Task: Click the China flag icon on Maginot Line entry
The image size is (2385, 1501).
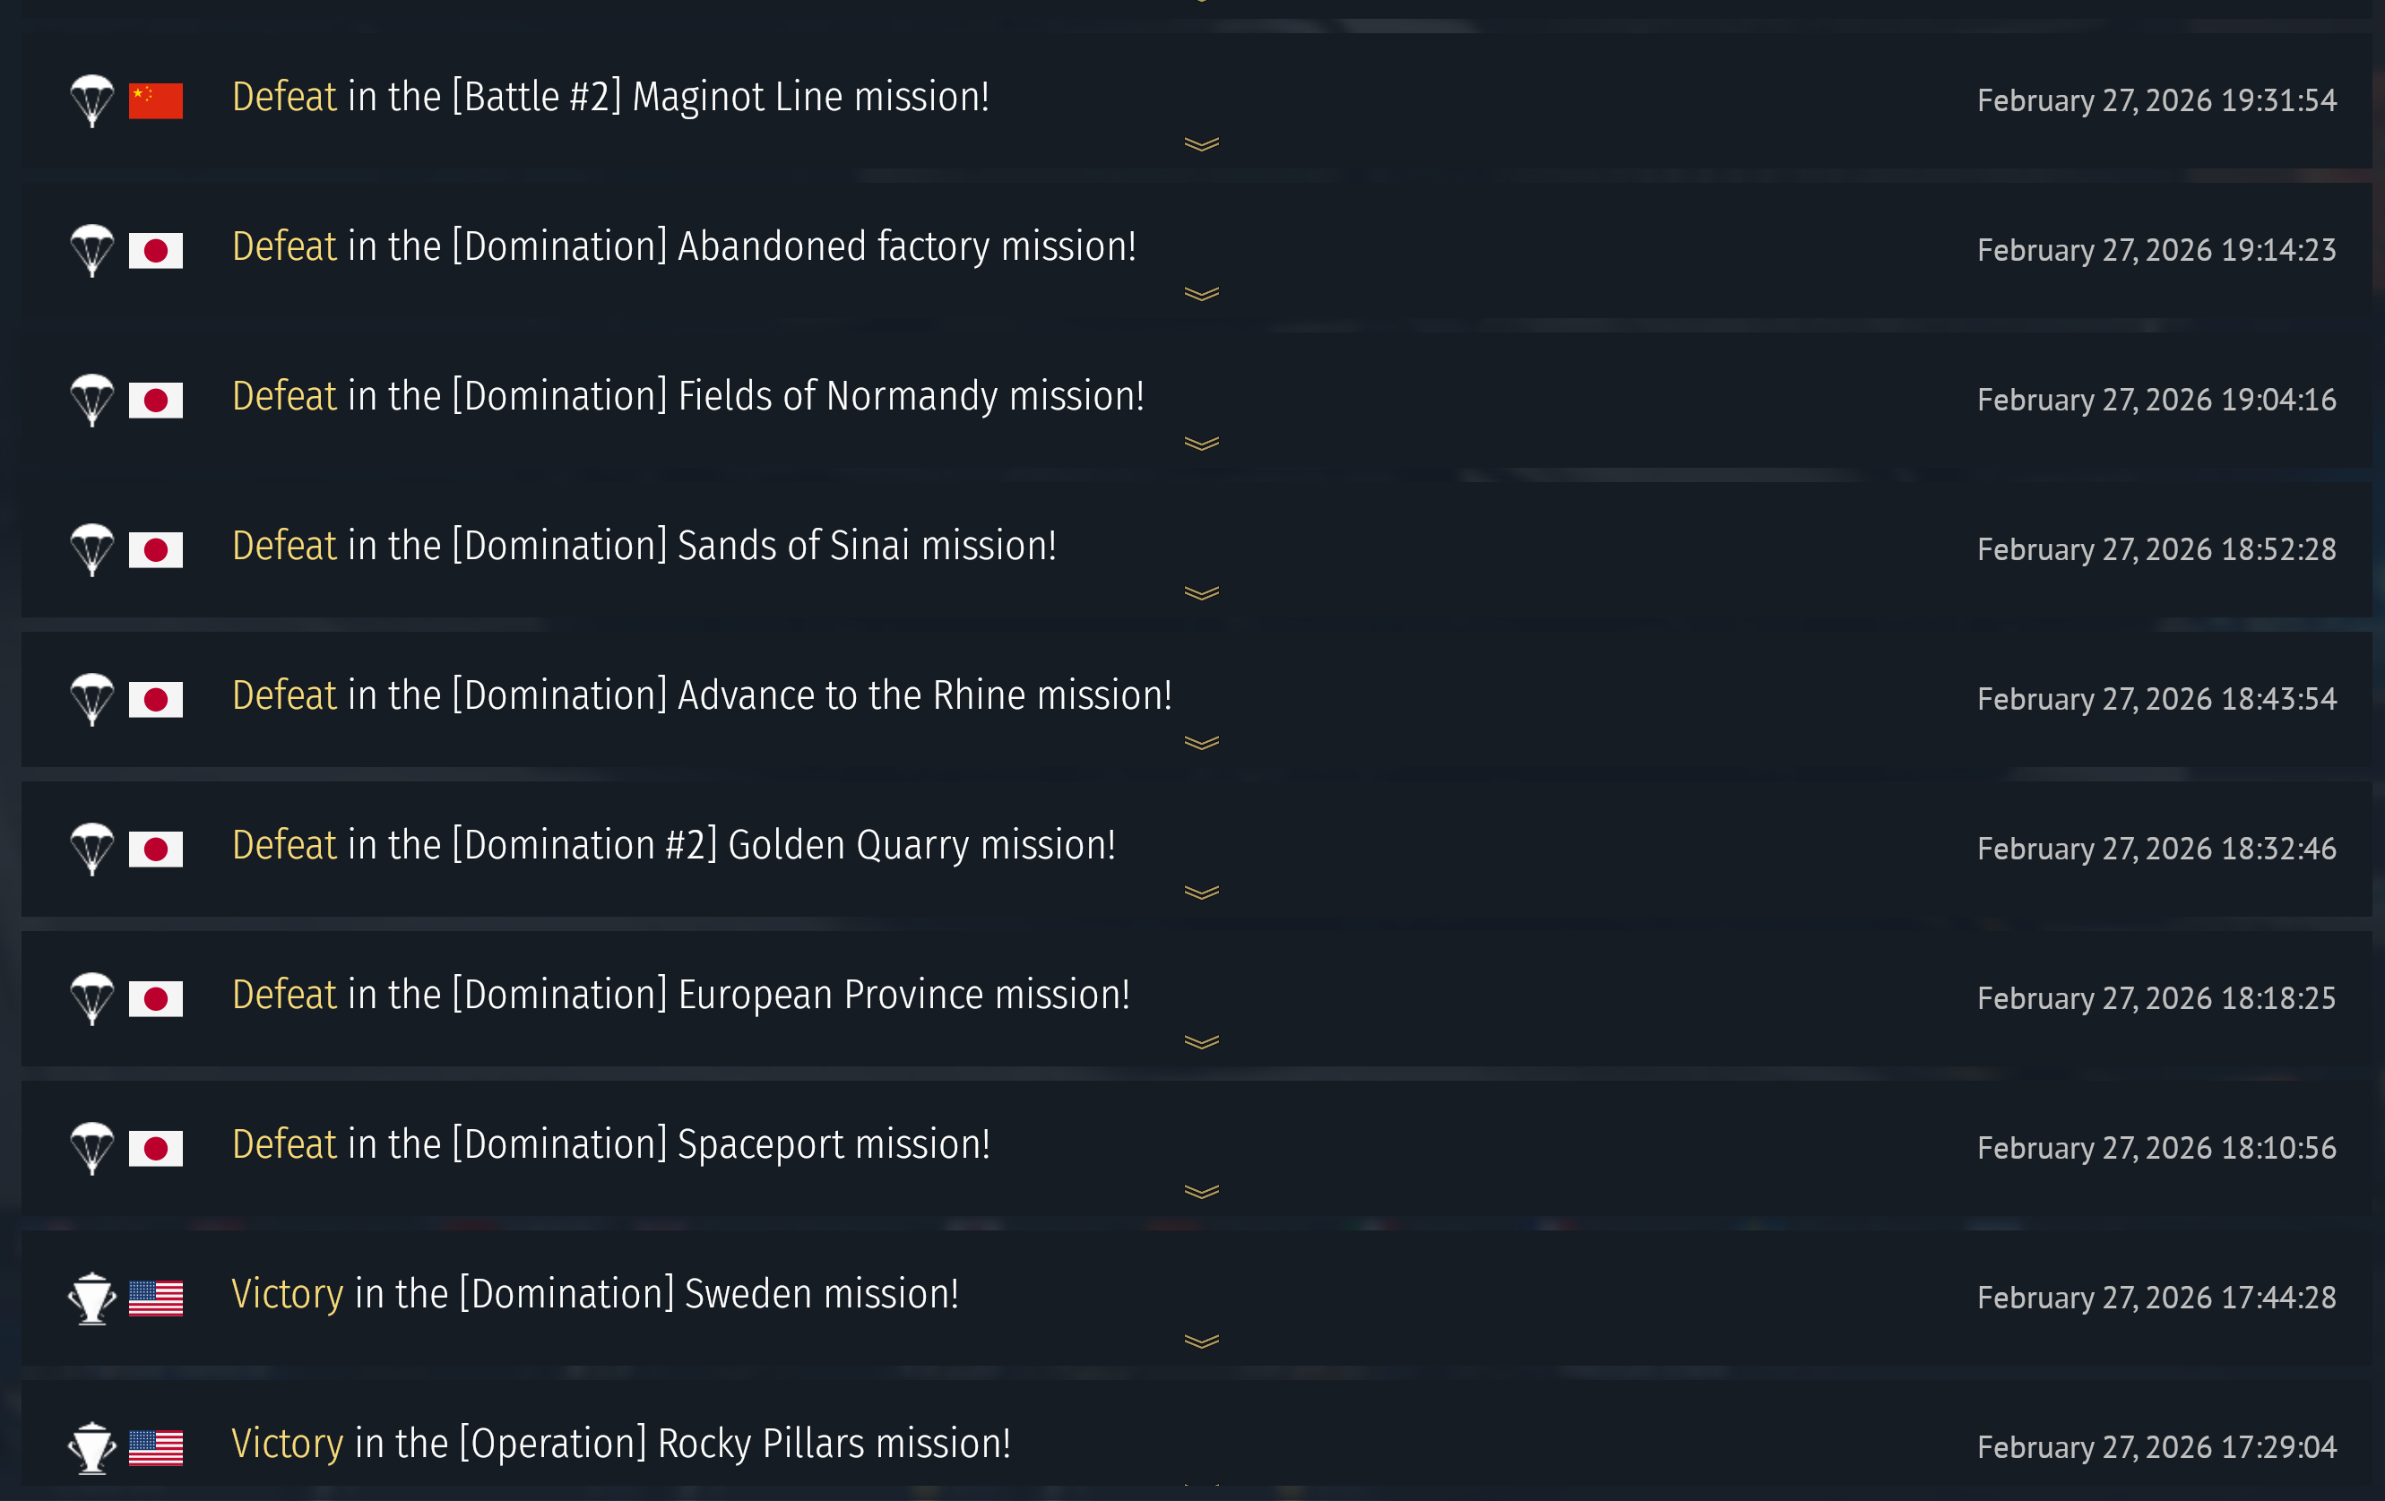Action: coord(155,100)
